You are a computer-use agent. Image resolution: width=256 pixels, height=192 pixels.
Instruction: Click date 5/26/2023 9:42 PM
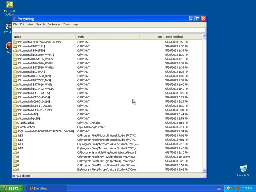(x=177, y=169)
